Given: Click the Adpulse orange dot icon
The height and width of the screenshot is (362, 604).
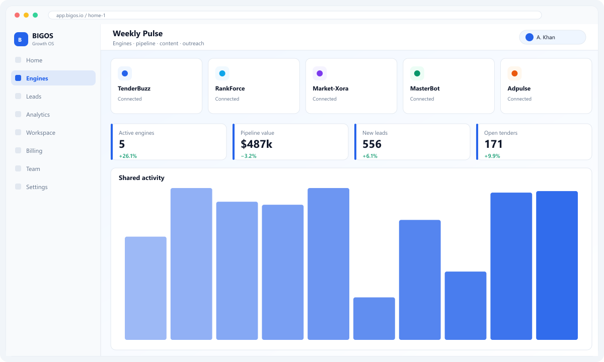Looking at the screenshot, I should 514,73.
